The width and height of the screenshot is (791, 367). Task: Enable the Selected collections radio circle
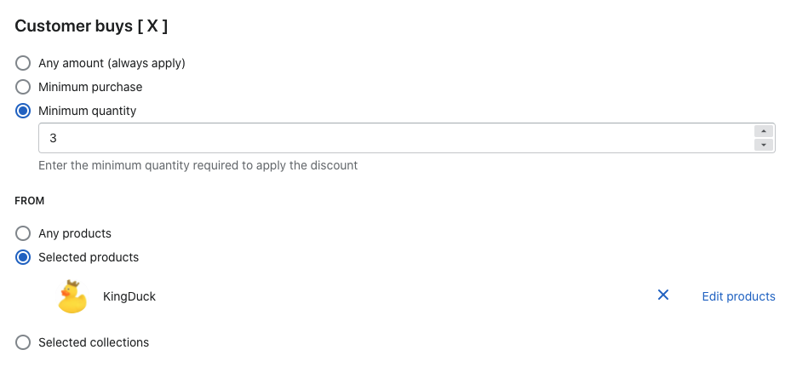[24, 342]
